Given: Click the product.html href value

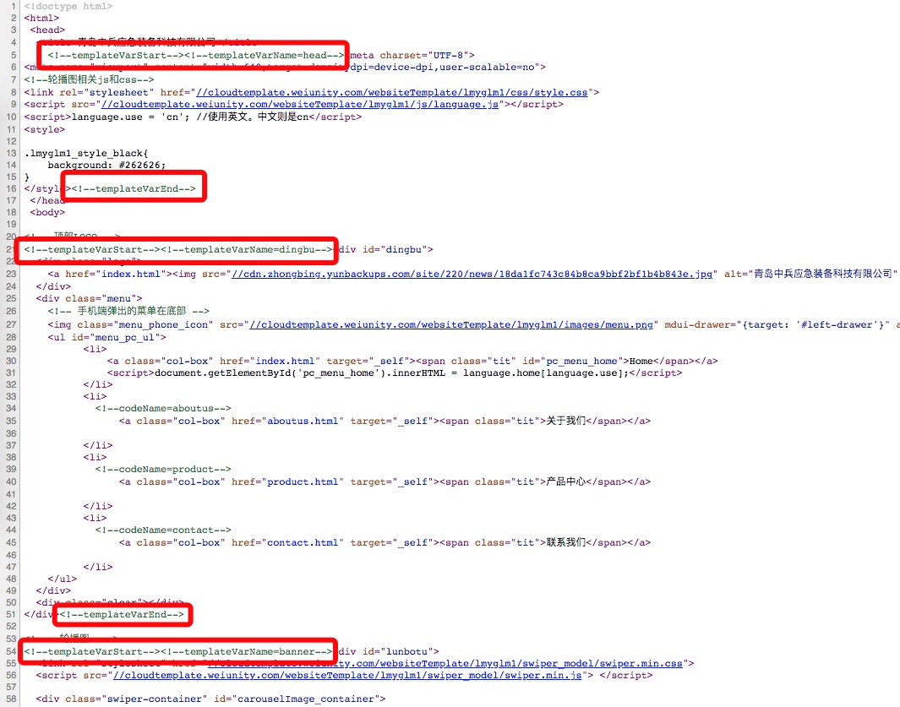Looking at the screenshot, I should (303, 482).
